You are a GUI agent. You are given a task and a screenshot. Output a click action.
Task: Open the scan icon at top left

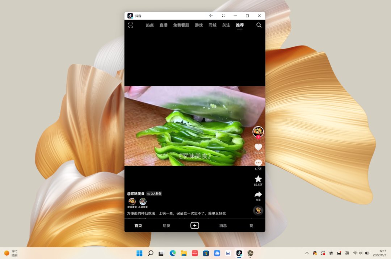tap(131, 25)
